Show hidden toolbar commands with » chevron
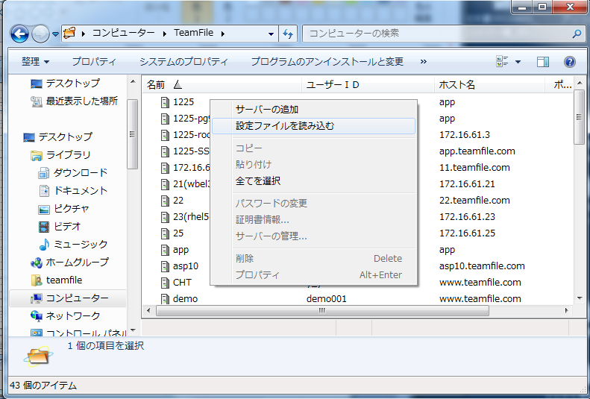Image resolution: width=590 pixels, height=399 pixels. coord(424,61)
